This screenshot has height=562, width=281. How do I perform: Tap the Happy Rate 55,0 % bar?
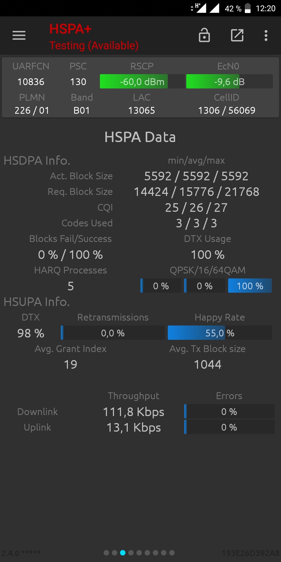(220, 333)
